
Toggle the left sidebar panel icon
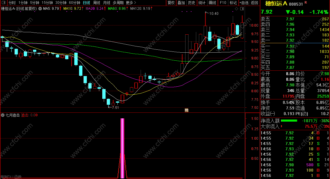[4, 3]
